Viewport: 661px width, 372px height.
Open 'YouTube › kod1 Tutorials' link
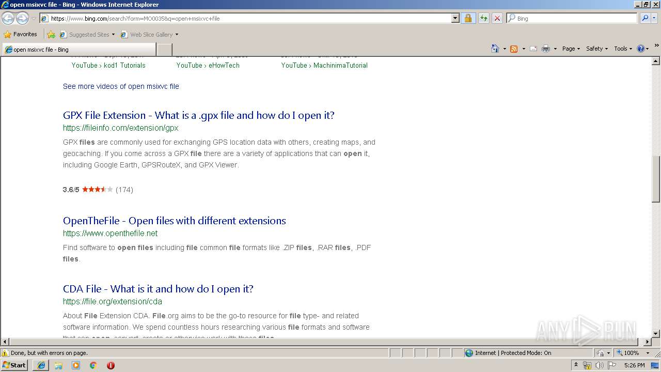point(108,66)
